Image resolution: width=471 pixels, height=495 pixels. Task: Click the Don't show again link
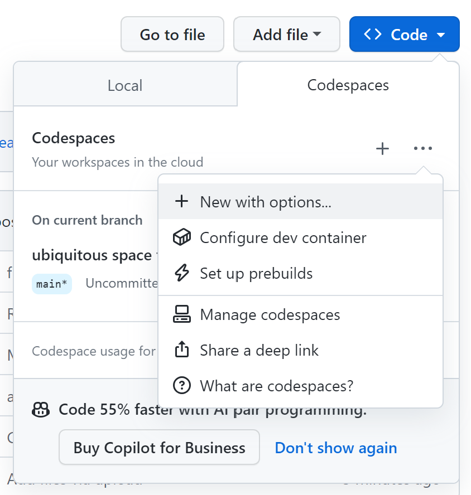pos(336,448)
